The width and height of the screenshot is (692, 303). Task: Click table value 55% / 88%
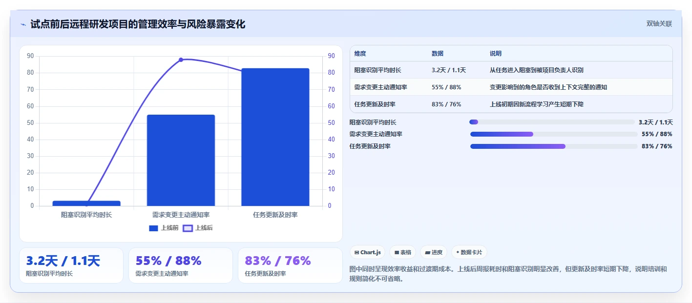(x=446, y=87)
